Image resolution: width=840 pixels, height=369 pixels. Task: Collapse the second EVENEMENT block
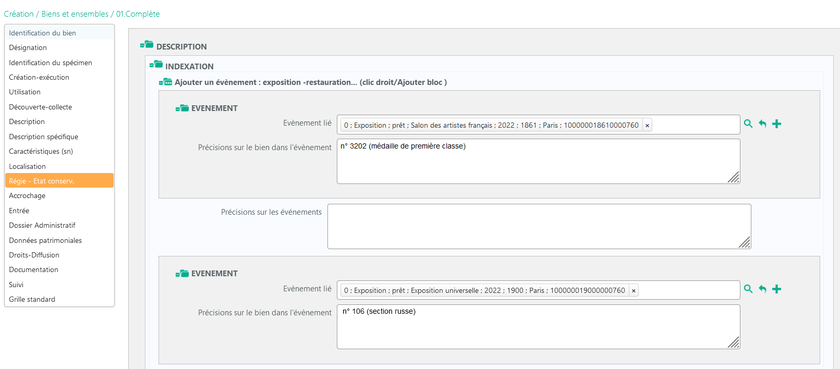pos(182,273)
